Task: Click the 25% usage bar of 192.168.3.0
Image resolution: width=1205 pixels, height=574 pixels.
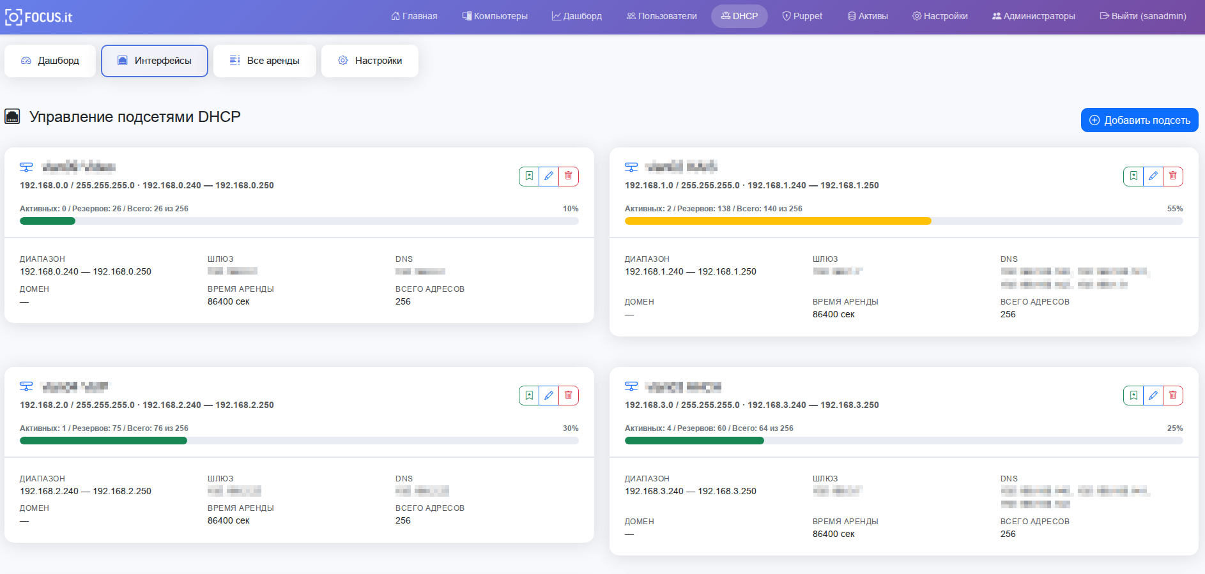Action: point(904,441)
